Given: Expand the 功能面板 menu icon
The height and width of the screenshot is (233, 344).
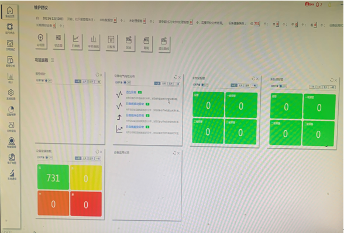Looking at the screenshot, I should point(53,60).
